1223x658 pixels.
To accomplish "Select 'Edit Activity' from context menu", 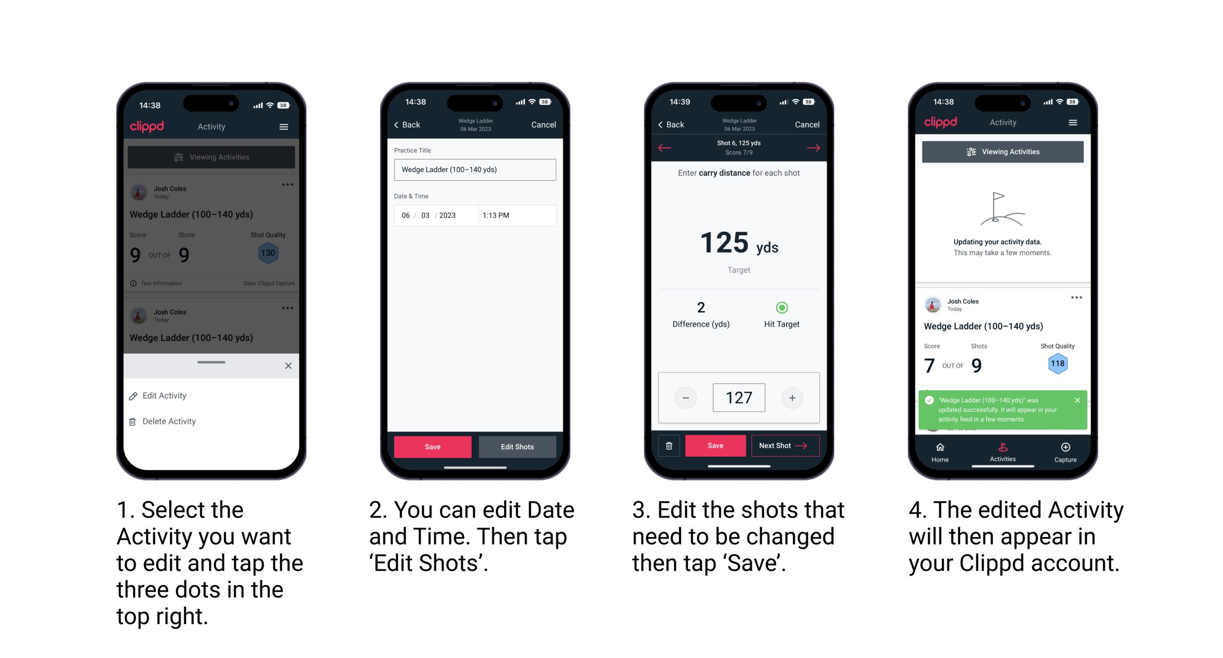I will (166, 396).
